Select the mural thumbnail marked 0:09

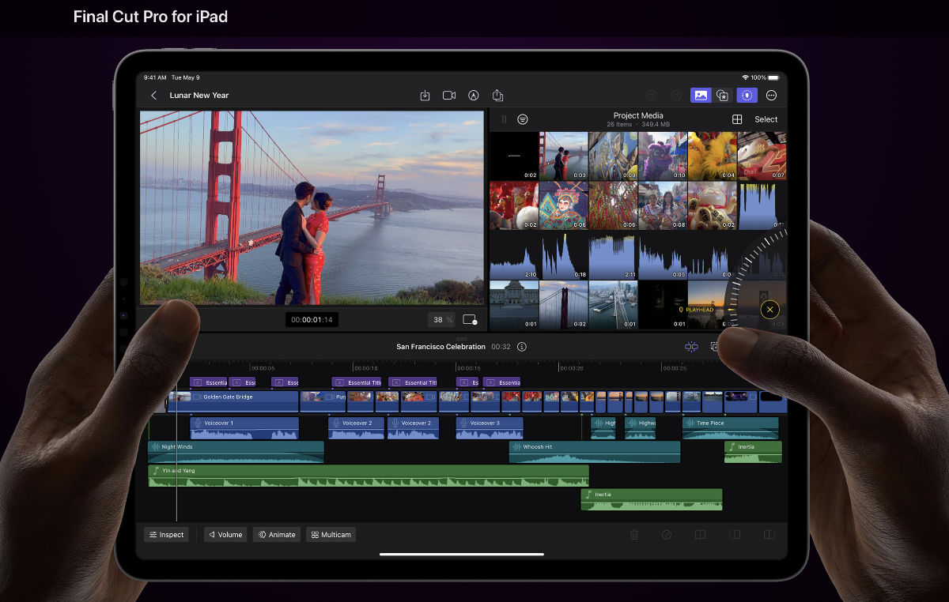[x=613, y=156]
